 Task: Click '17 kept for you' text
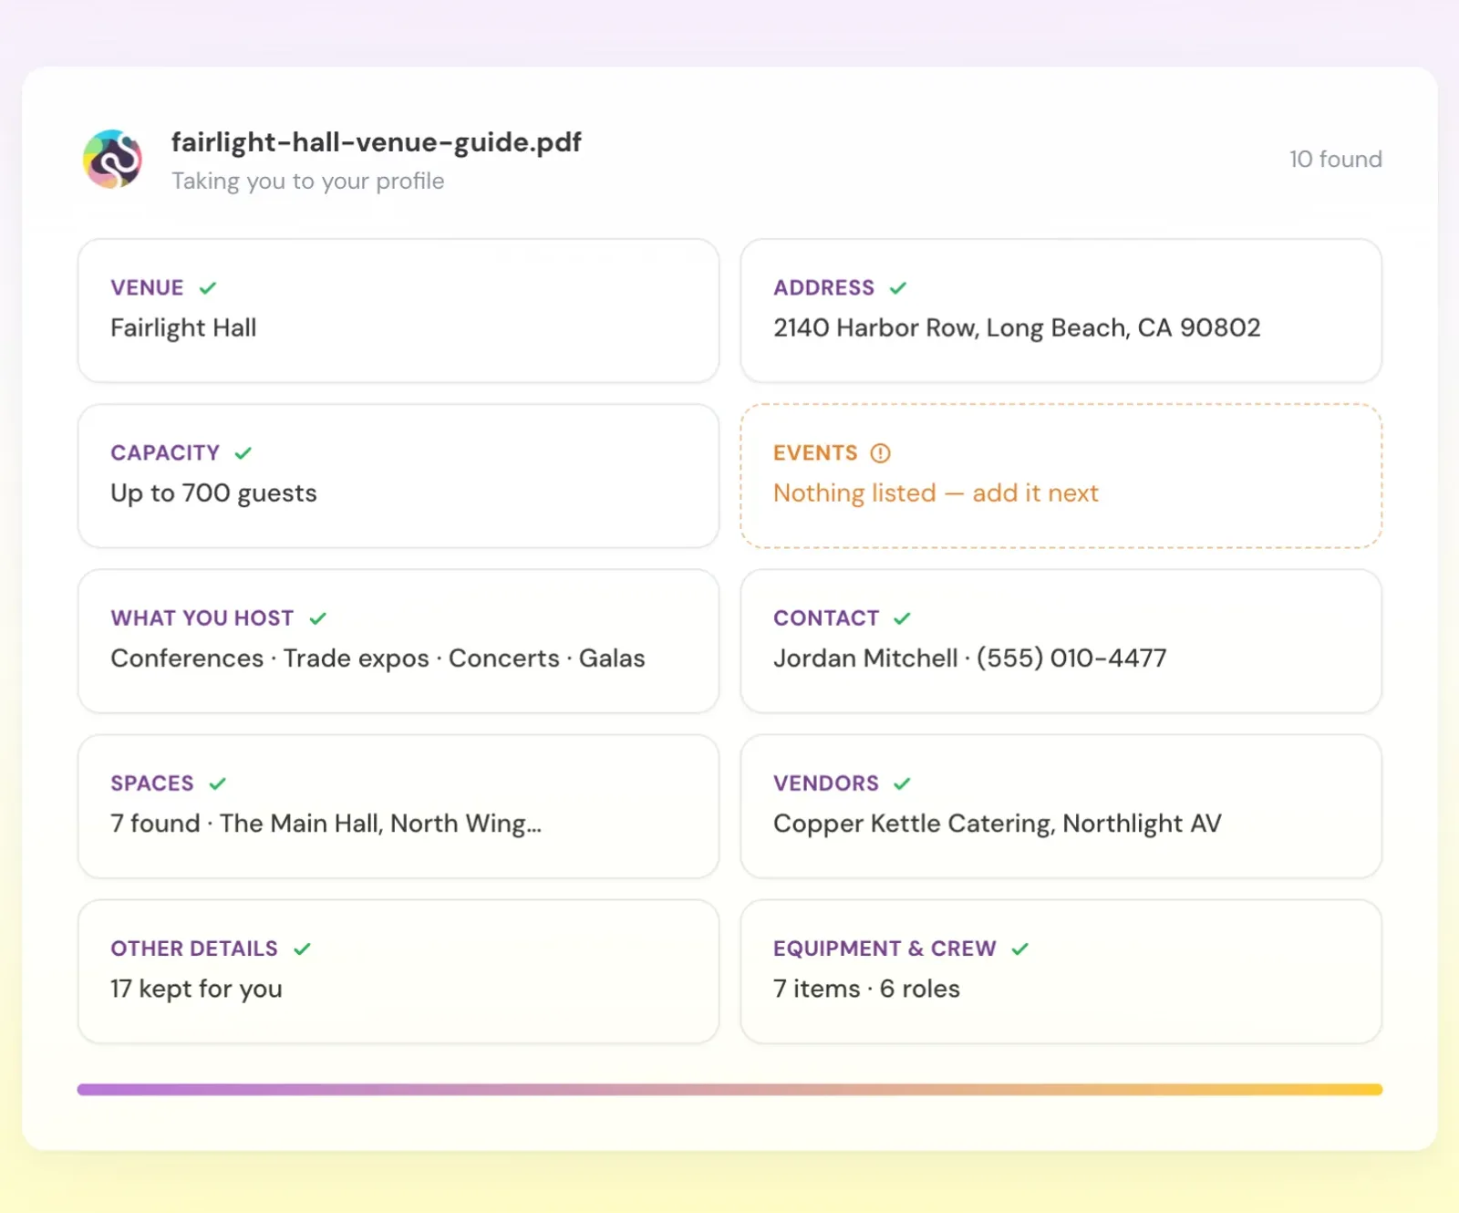point(196,989)
